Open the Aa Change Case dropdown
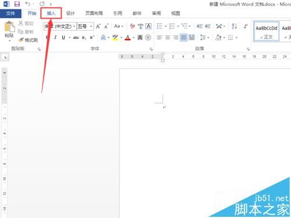The width and height of the screenshot is (291, 218). [x=119, y=26]
